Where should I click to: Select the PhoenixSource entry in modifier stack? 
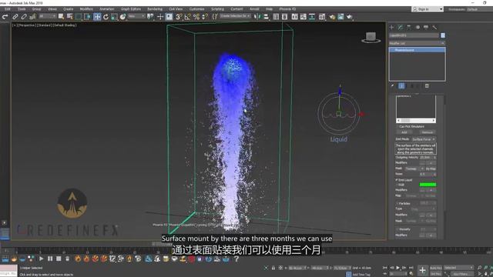click(x=418, y=50)
